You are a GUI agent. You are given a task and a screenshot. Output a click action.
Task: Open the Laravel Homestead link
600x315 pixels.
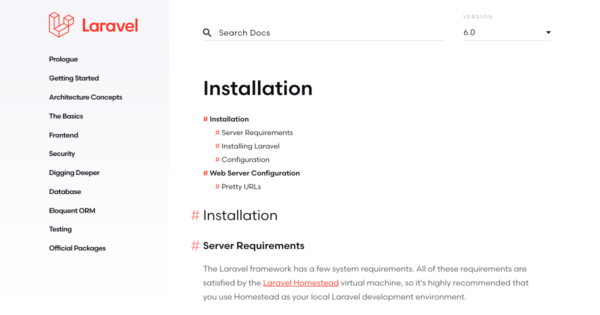(300, 282)
